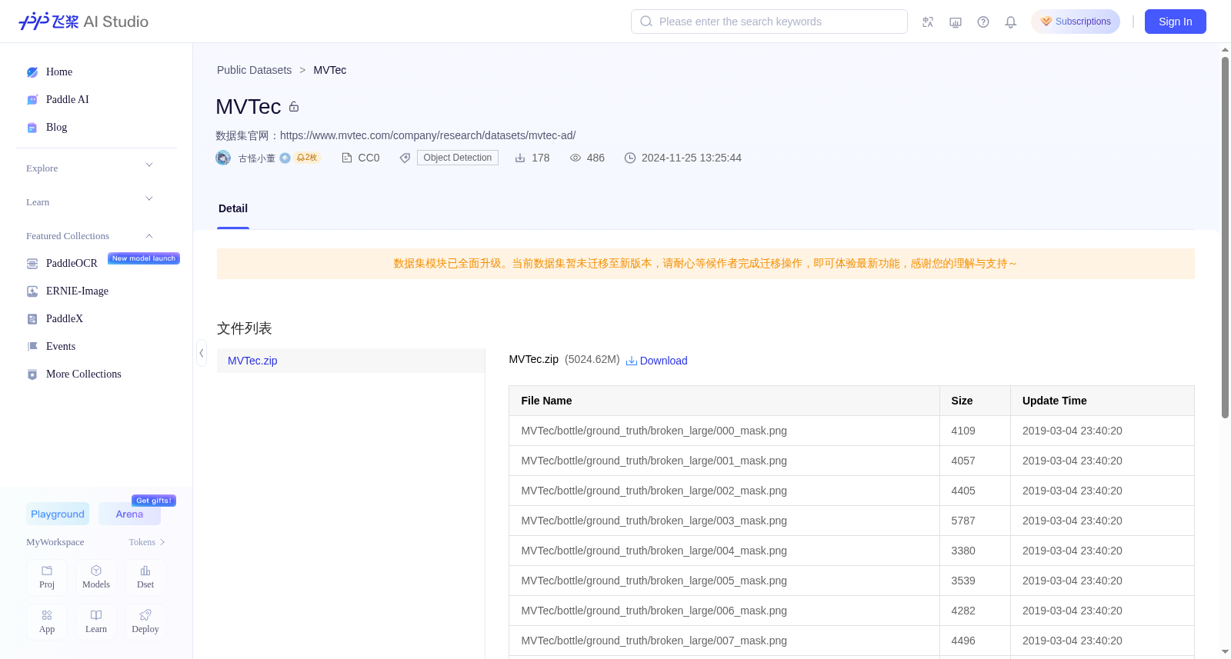Click the orange upgrade notice banner

pyautogui.click(x=706, y=264)
